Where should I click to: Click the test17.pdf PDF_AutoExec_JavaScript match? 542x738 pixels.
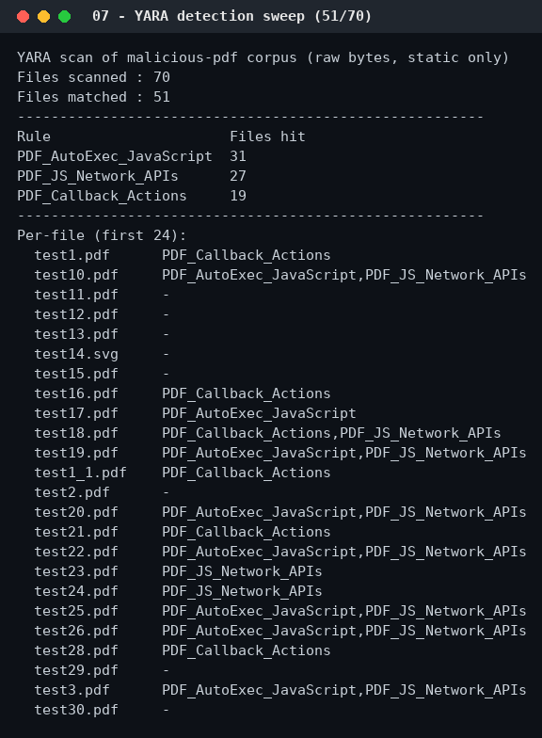pyautogui.click(x=260, y=413)
